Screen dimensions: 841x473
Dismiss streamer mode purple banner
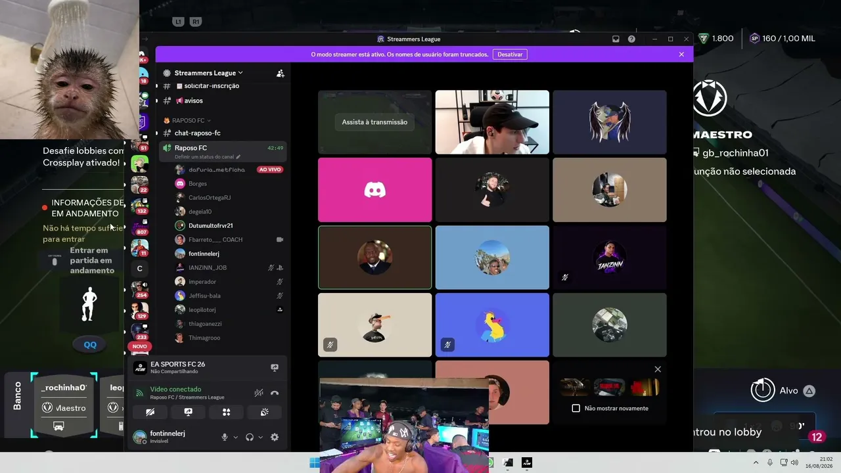tap(681, 55)
